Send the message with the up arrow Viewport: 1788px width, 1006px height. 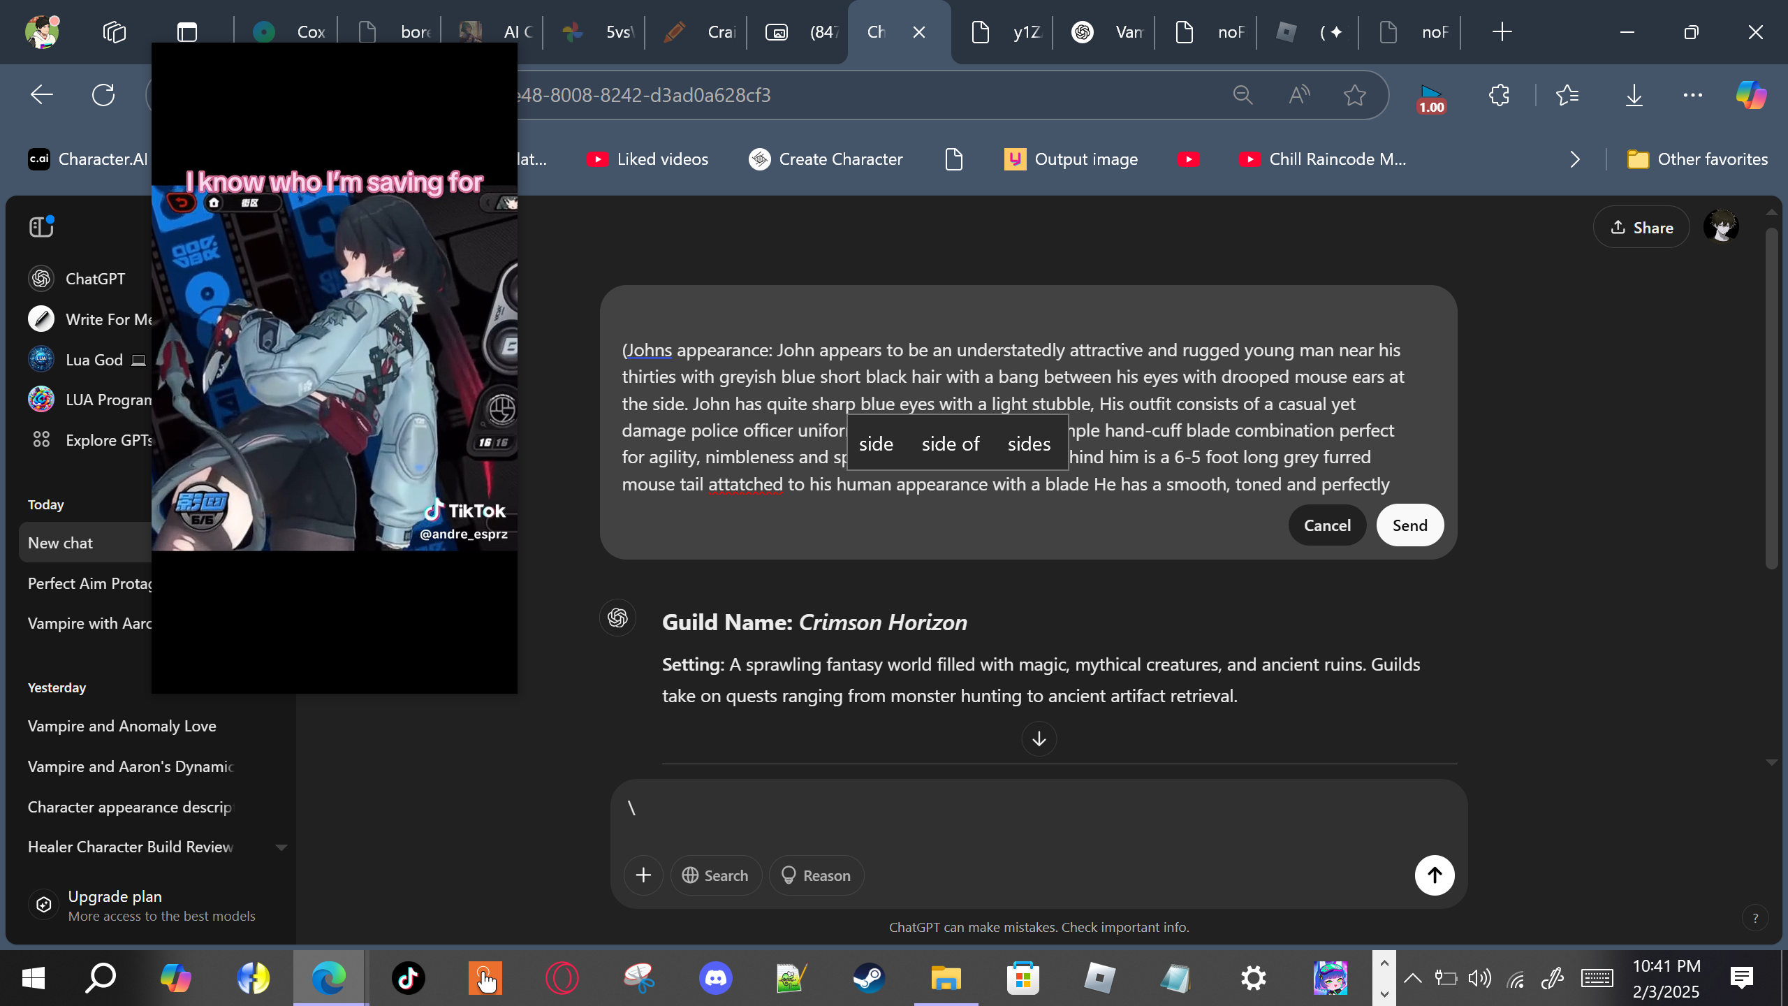[x=1435, y=875]
